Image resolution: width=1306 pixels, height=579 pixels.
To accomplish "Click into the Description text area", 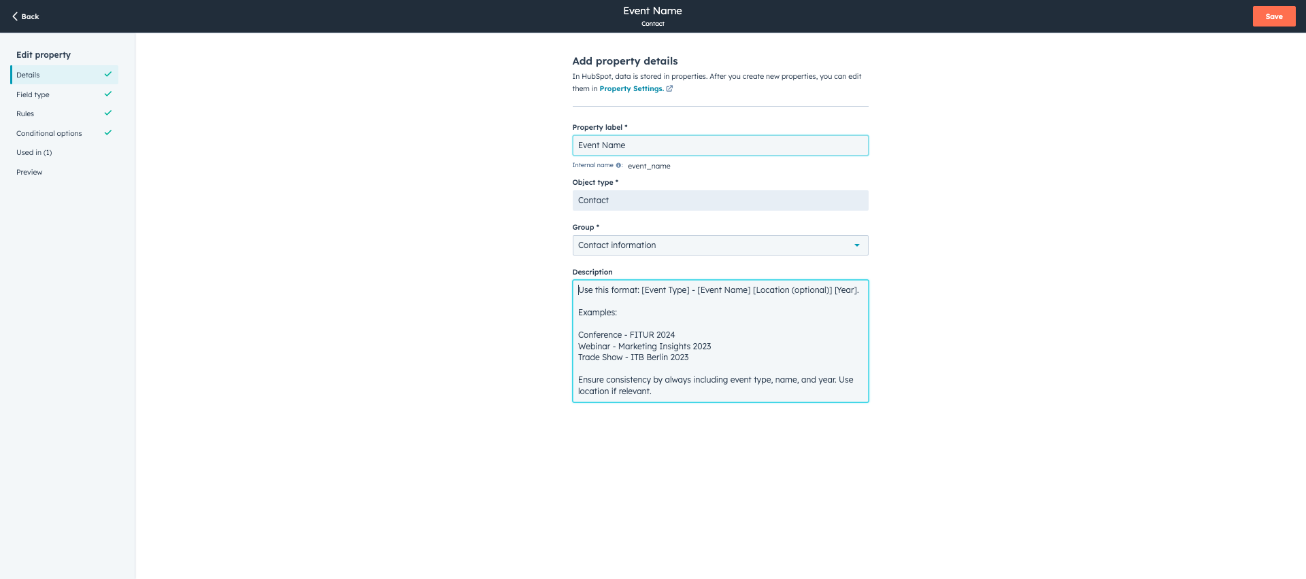I will point(720,341).
